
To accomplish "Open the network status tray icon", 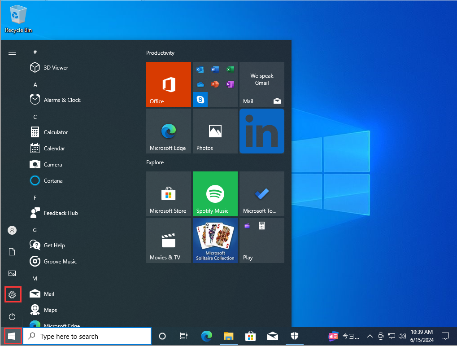I will coord(392,337).
